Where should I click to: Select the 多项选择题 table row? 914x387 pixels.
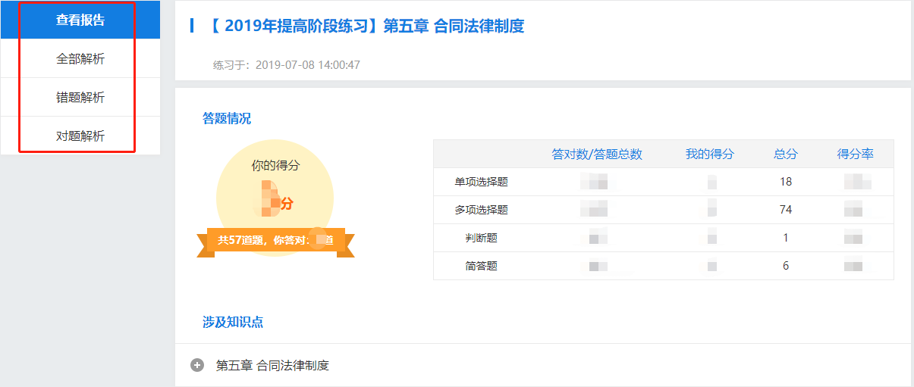coord(664,210)
